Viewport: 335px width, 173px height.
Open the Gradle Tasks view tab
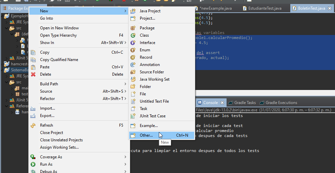pos(242,103)
